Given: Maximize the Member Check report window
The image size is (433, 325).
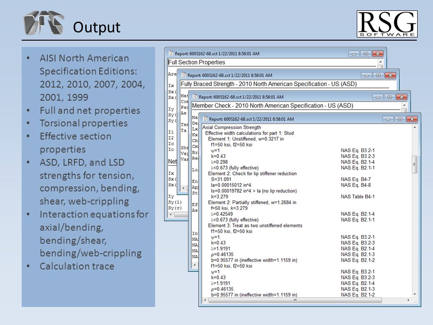Looking at the screenshot, I should (389, 97).
